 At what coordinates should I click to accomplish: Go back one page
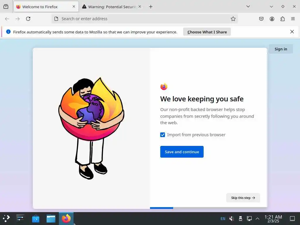click(x=7, y=19)
